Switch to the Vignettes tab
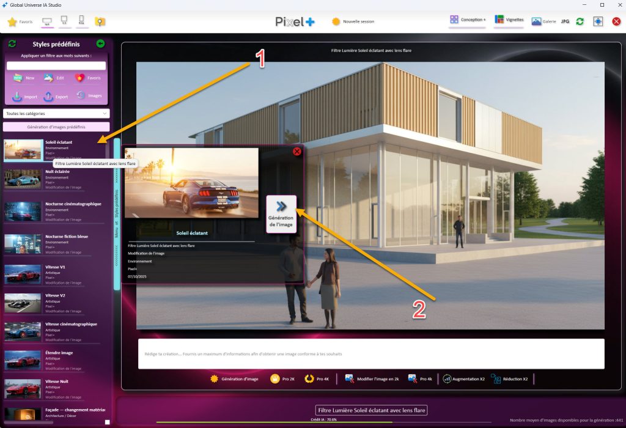 tap(509, 20)
